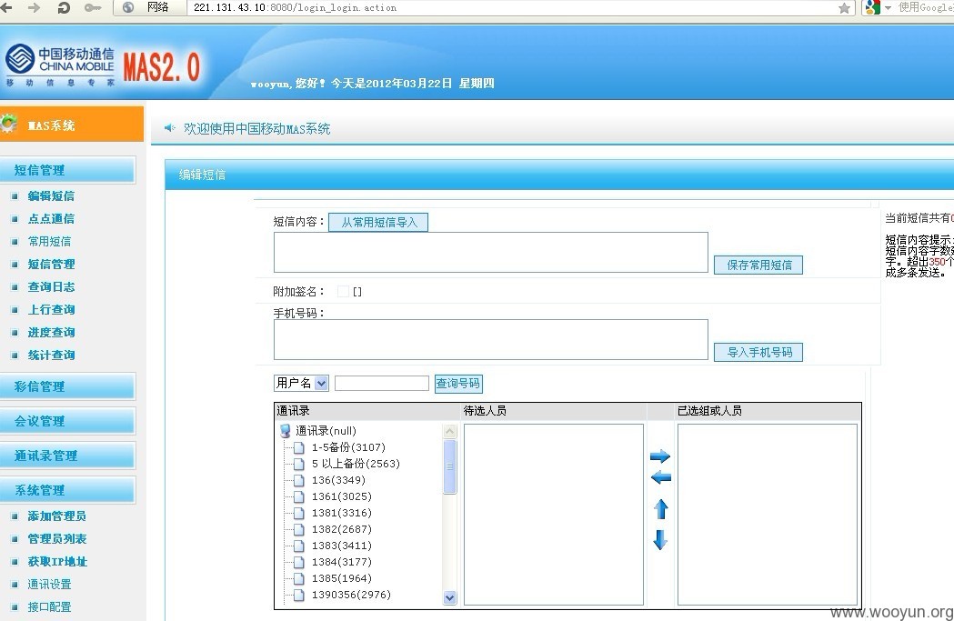Select group 1381(3316)

click(x=341, y=513)
